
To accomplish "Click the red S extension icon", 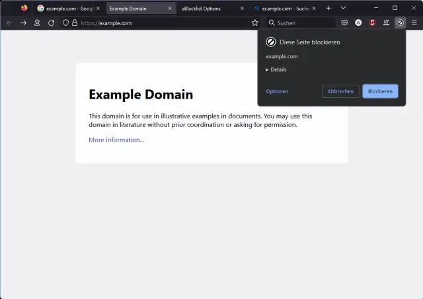I will point(372,22).
